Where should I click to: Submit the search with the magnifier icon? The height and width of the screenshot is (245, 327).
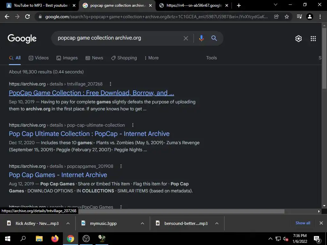tap(214, 38)
